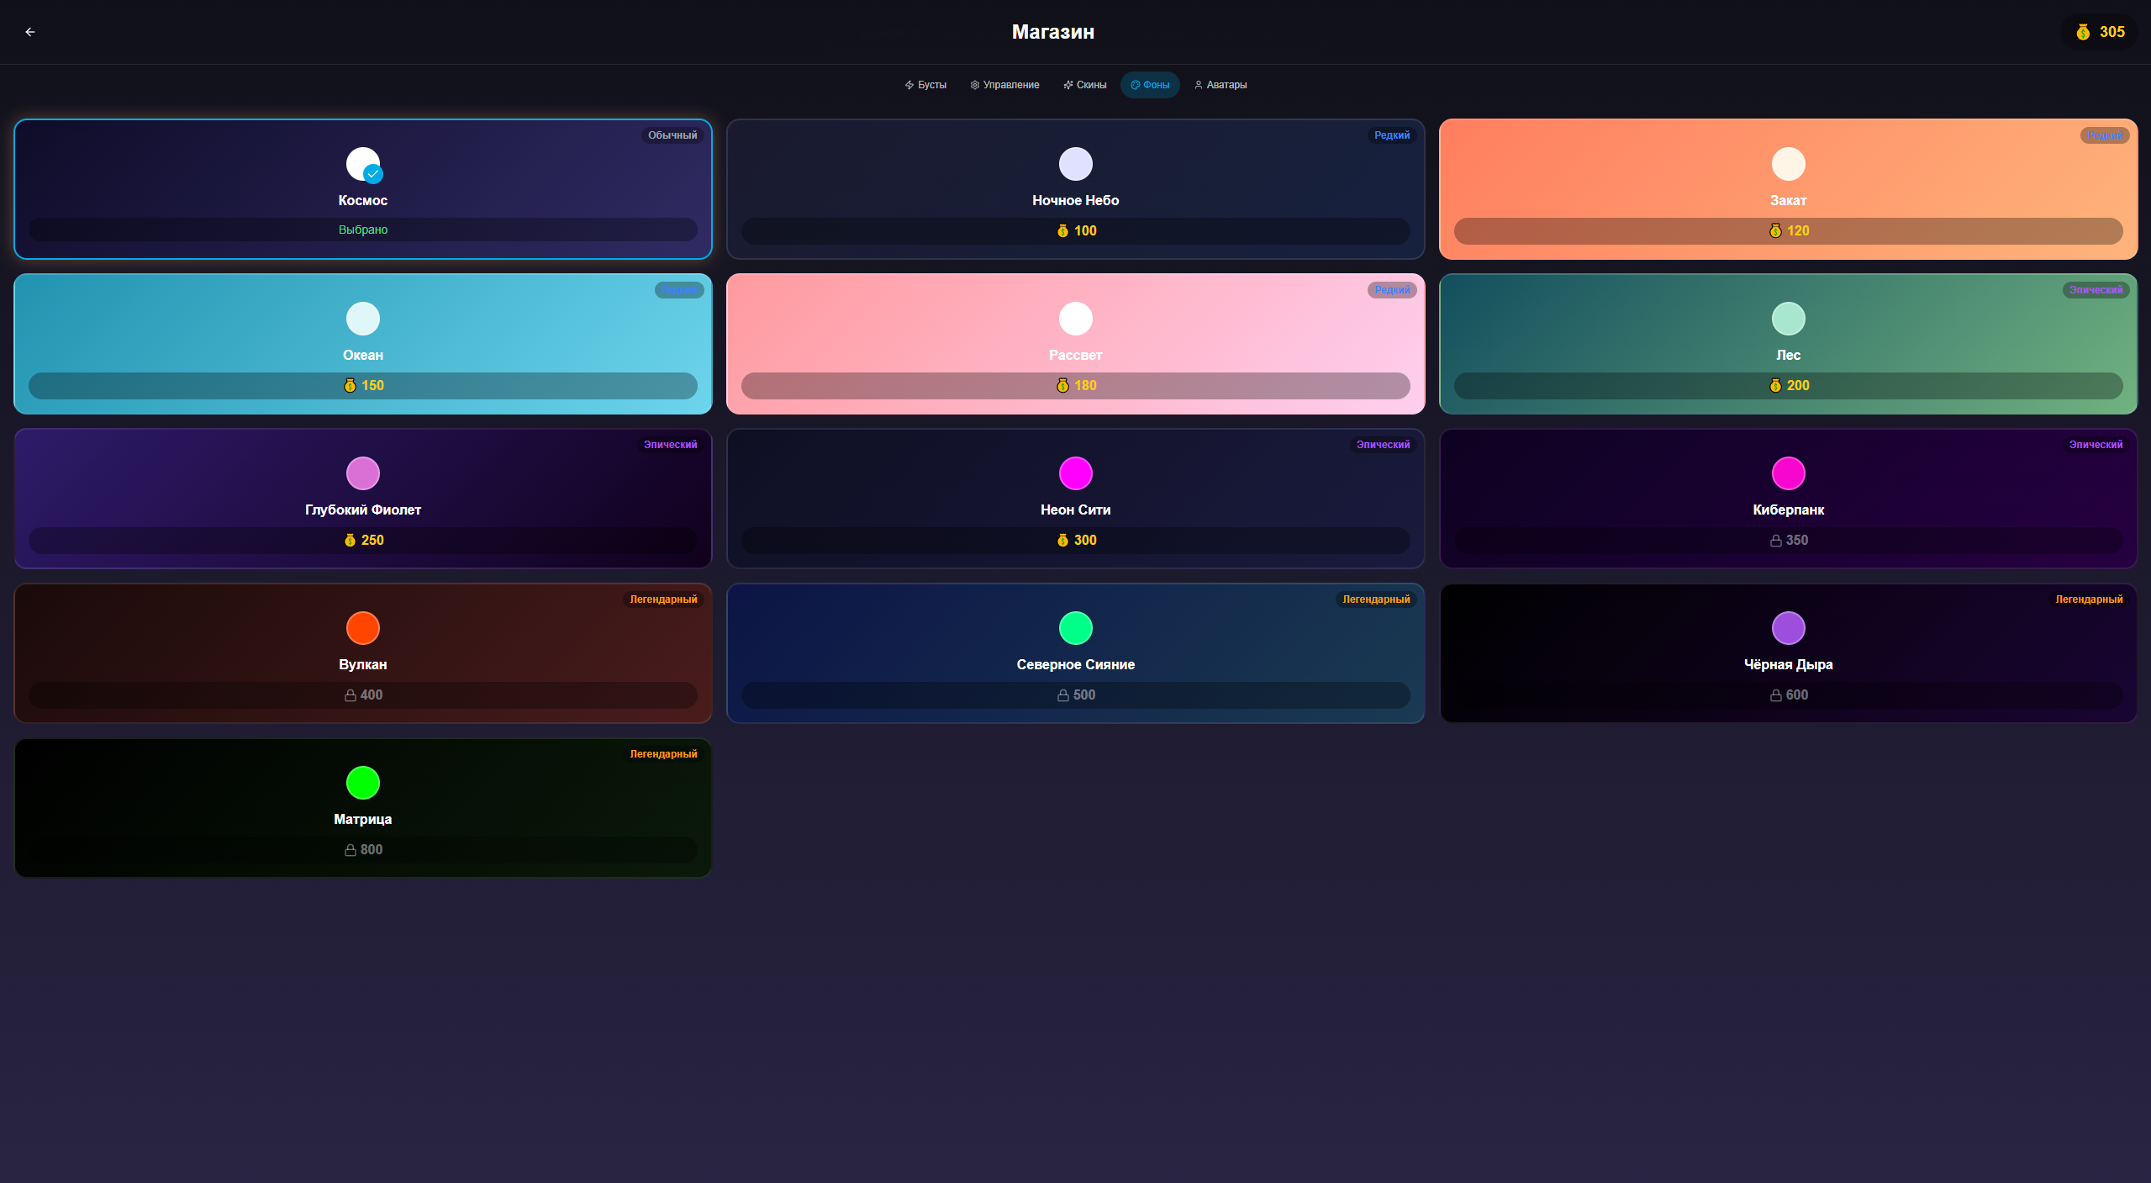The width and height of the screenshot is (2151, 1183).
Task: Go to the Скины tab
Action: pos(1084,85)
